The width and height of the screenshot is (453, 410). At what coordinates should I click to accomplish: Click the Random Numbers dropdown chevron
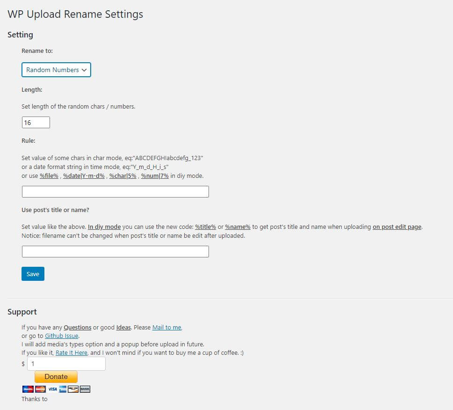(x=84, y=70)
